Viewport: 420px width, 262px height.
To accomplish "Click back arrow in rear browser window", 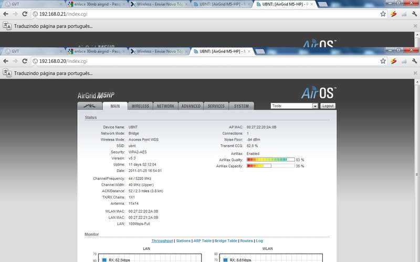I will click(6, 14).
